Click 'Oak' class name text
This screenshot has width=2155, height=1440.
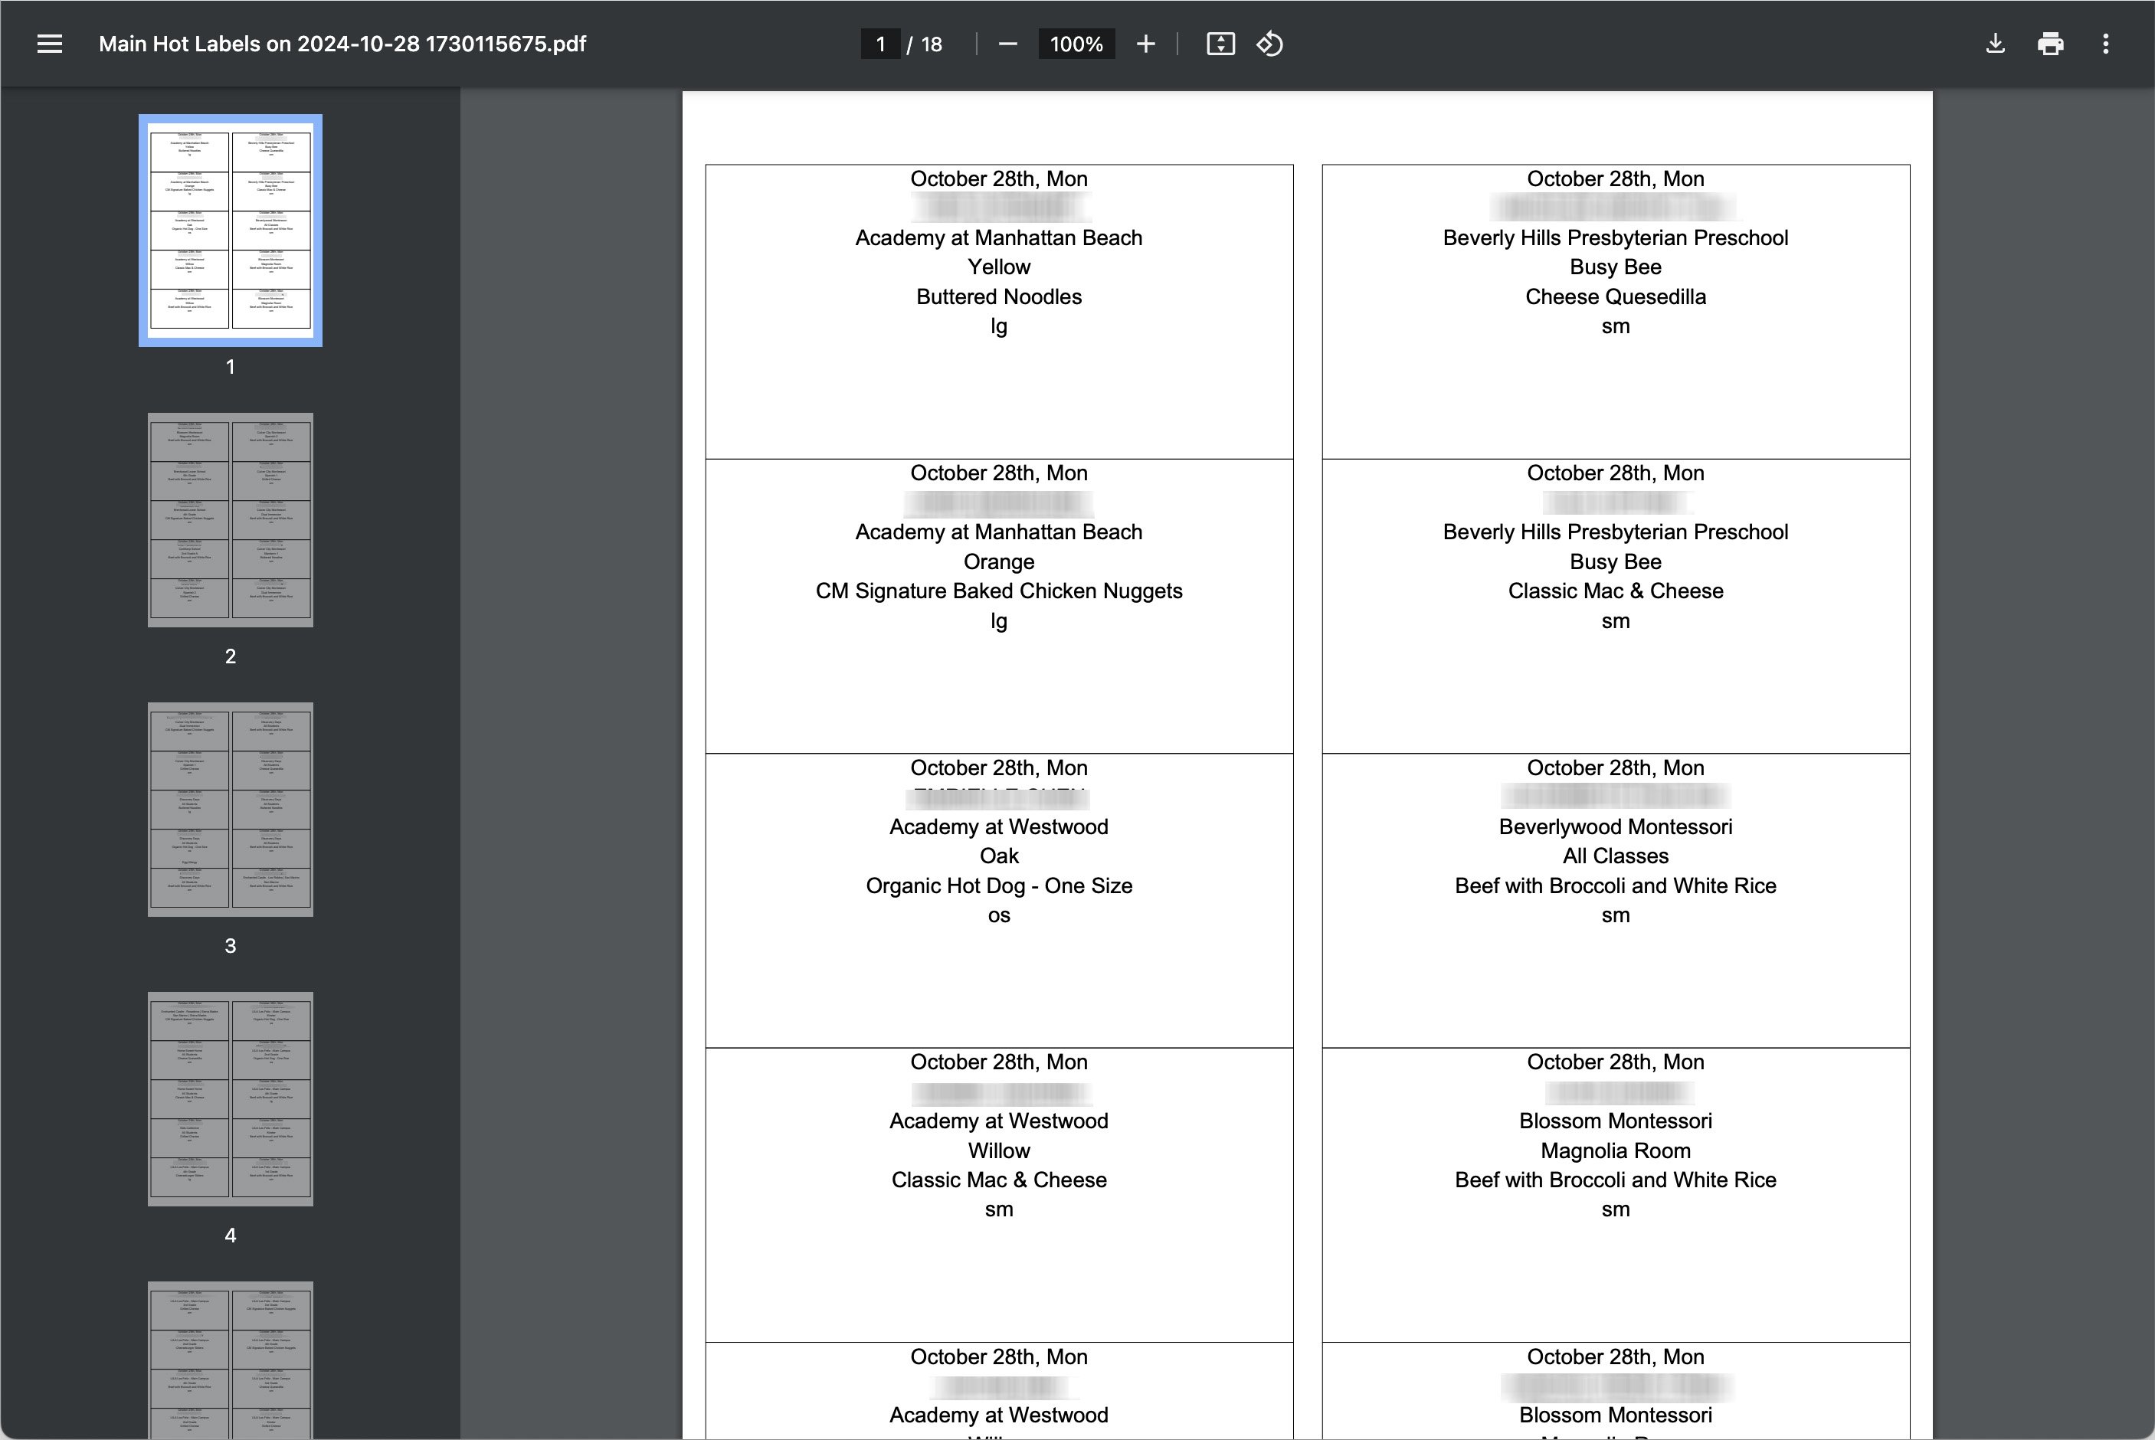pos(998,856)
